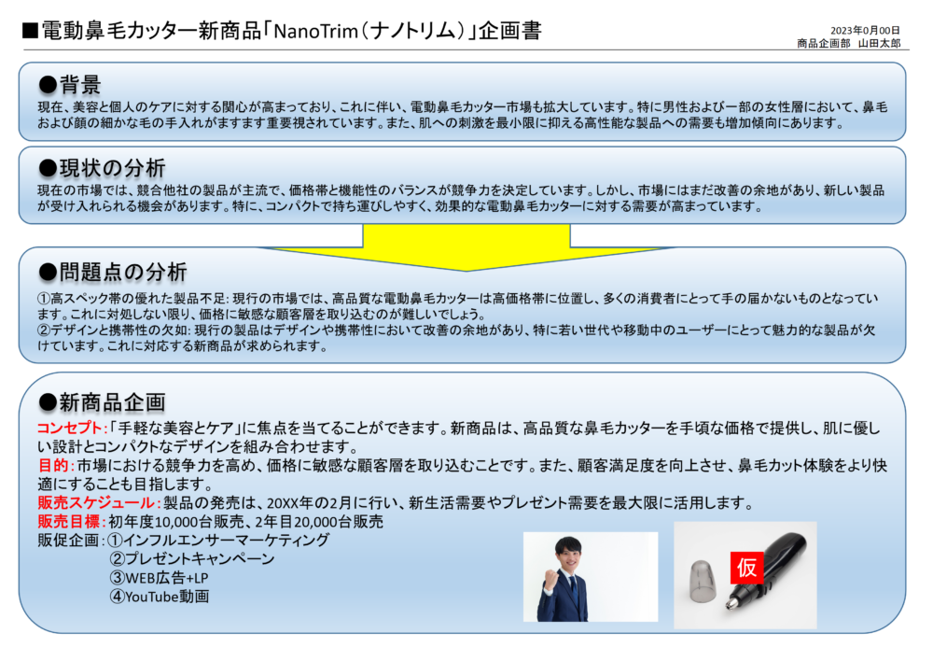Click the ④YouTube動画 list item
The width and height of the screenshot is (933, 647).
pos(159,597)
